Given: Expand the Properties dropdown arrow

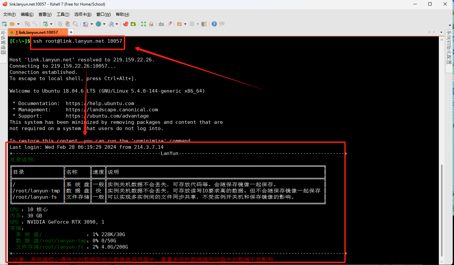Looking at the screenshot, I should click(51, 24).
